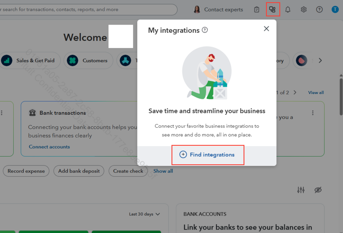The height and width of the screenshot is (233, 343).
Task: Toggle privacy with the crossed-eye icon
Action: point(318,190)
